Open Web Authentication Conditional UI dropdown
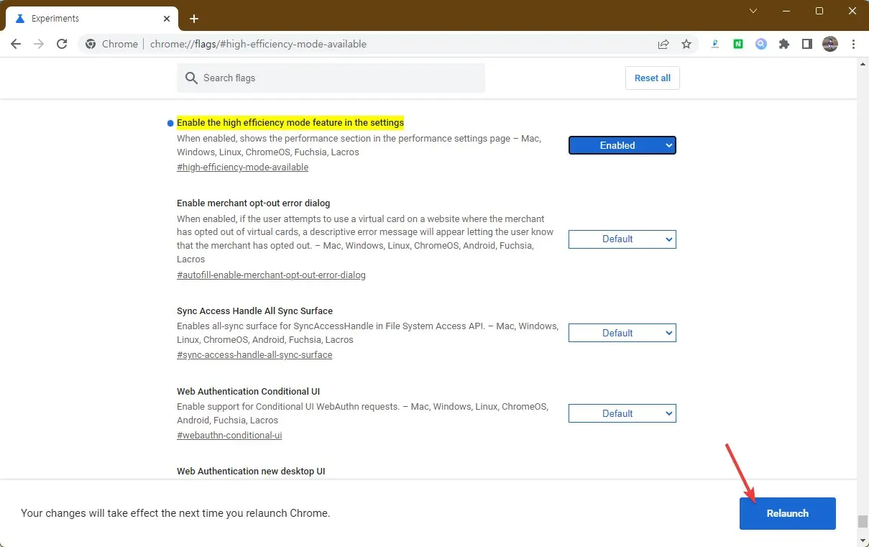Image resolution: width=869 pixels, height=547 pixels. (622, 413)
